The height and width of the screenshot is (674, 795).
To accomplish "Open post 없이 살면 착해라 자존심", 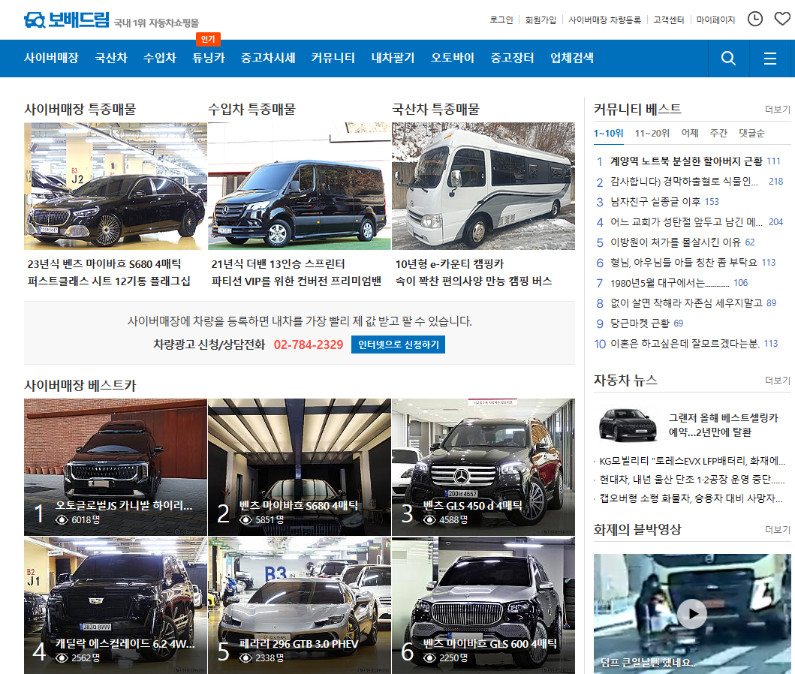I will click(686, 303).
